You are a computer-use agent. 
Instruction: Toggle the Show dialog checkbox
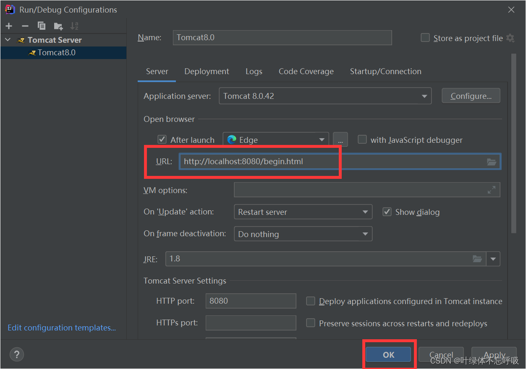click(387, 212)
